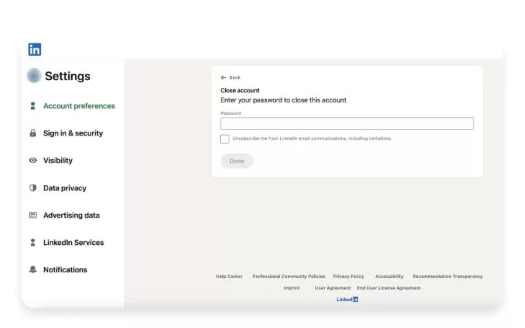Click the Advertising data icon
Viewport: 525px width, 328px height.
33,215
